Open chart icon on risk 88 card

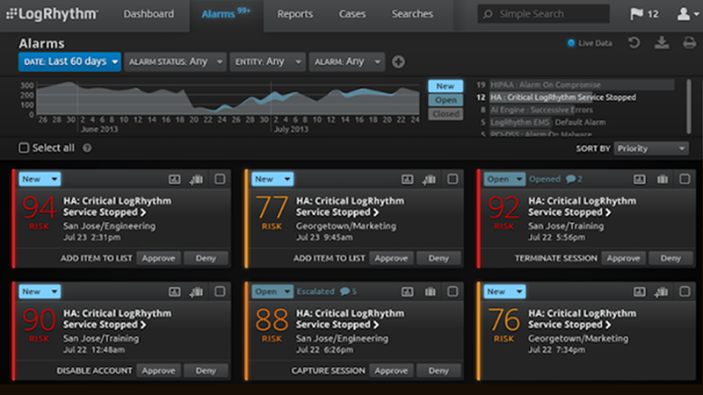coord(407,292)
